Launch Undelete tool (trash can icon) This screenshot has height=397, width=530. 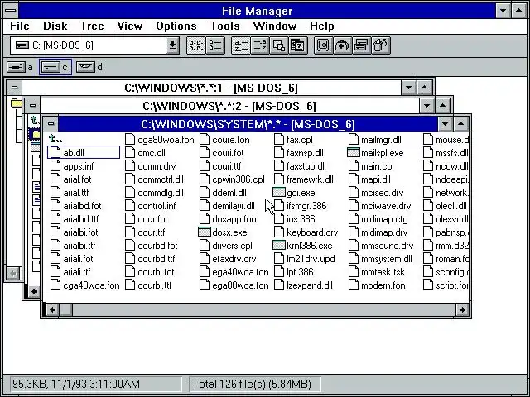pyautogui.click(x=381, y=45)
